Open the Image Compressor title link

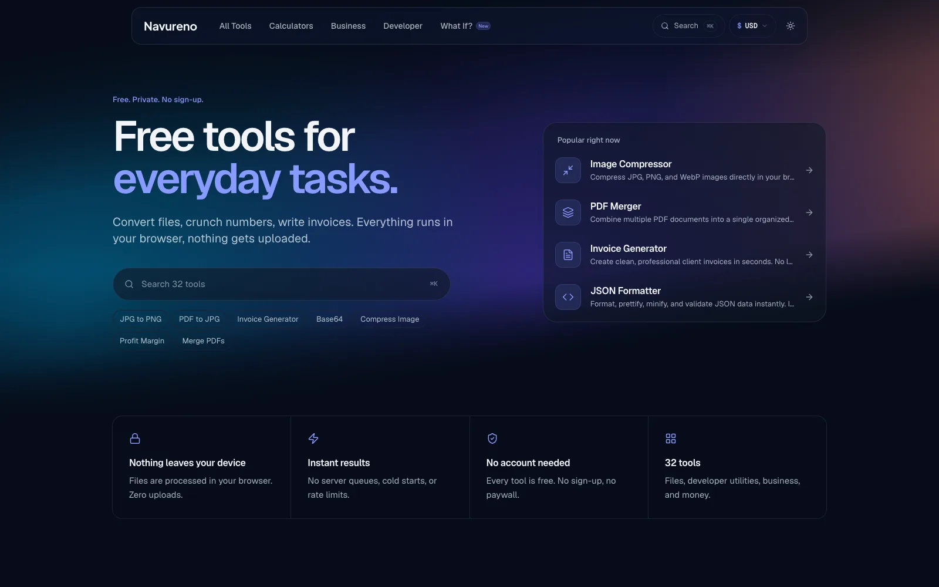[631, 164]
